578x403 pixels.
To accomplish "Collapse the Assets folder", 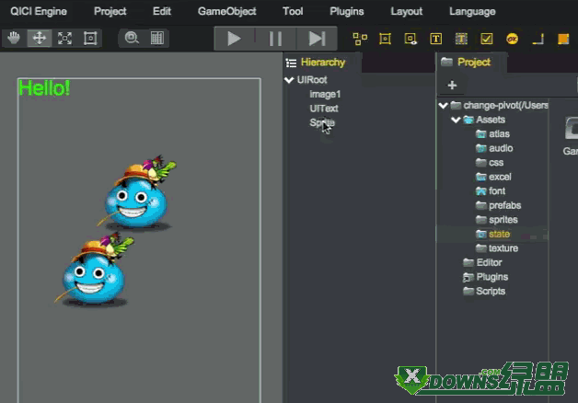I will tap(456, 120).
